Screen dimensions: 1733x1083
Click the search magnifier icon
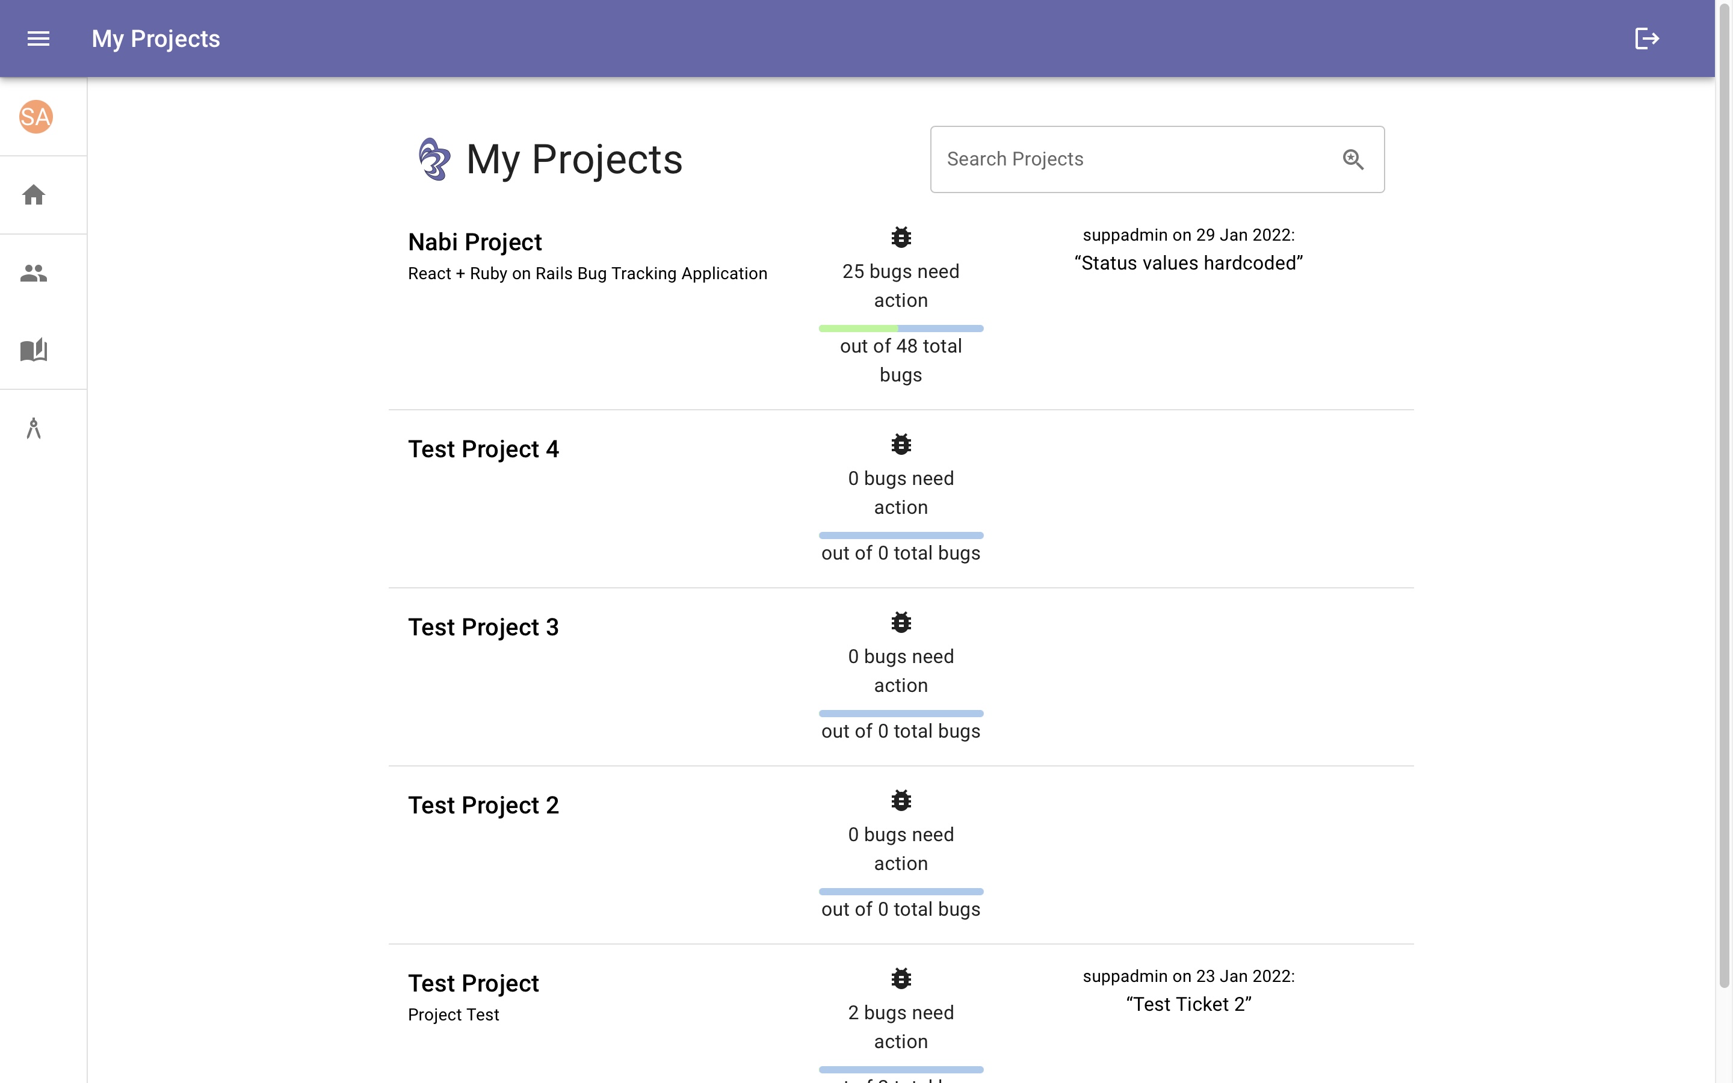1352,159
